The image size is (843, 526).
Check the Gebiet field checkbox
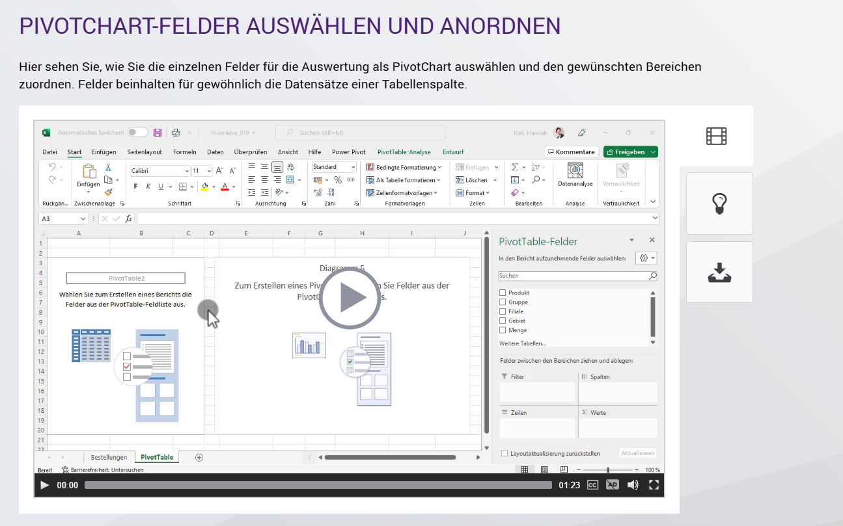pyautogui.click(x=503, y=321)
